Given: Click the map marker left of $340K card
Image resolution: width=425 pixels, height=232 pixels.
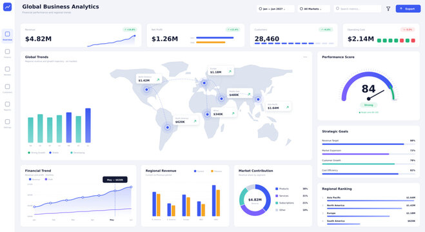Looking at the screenshot, I should (x=208, y=115).
